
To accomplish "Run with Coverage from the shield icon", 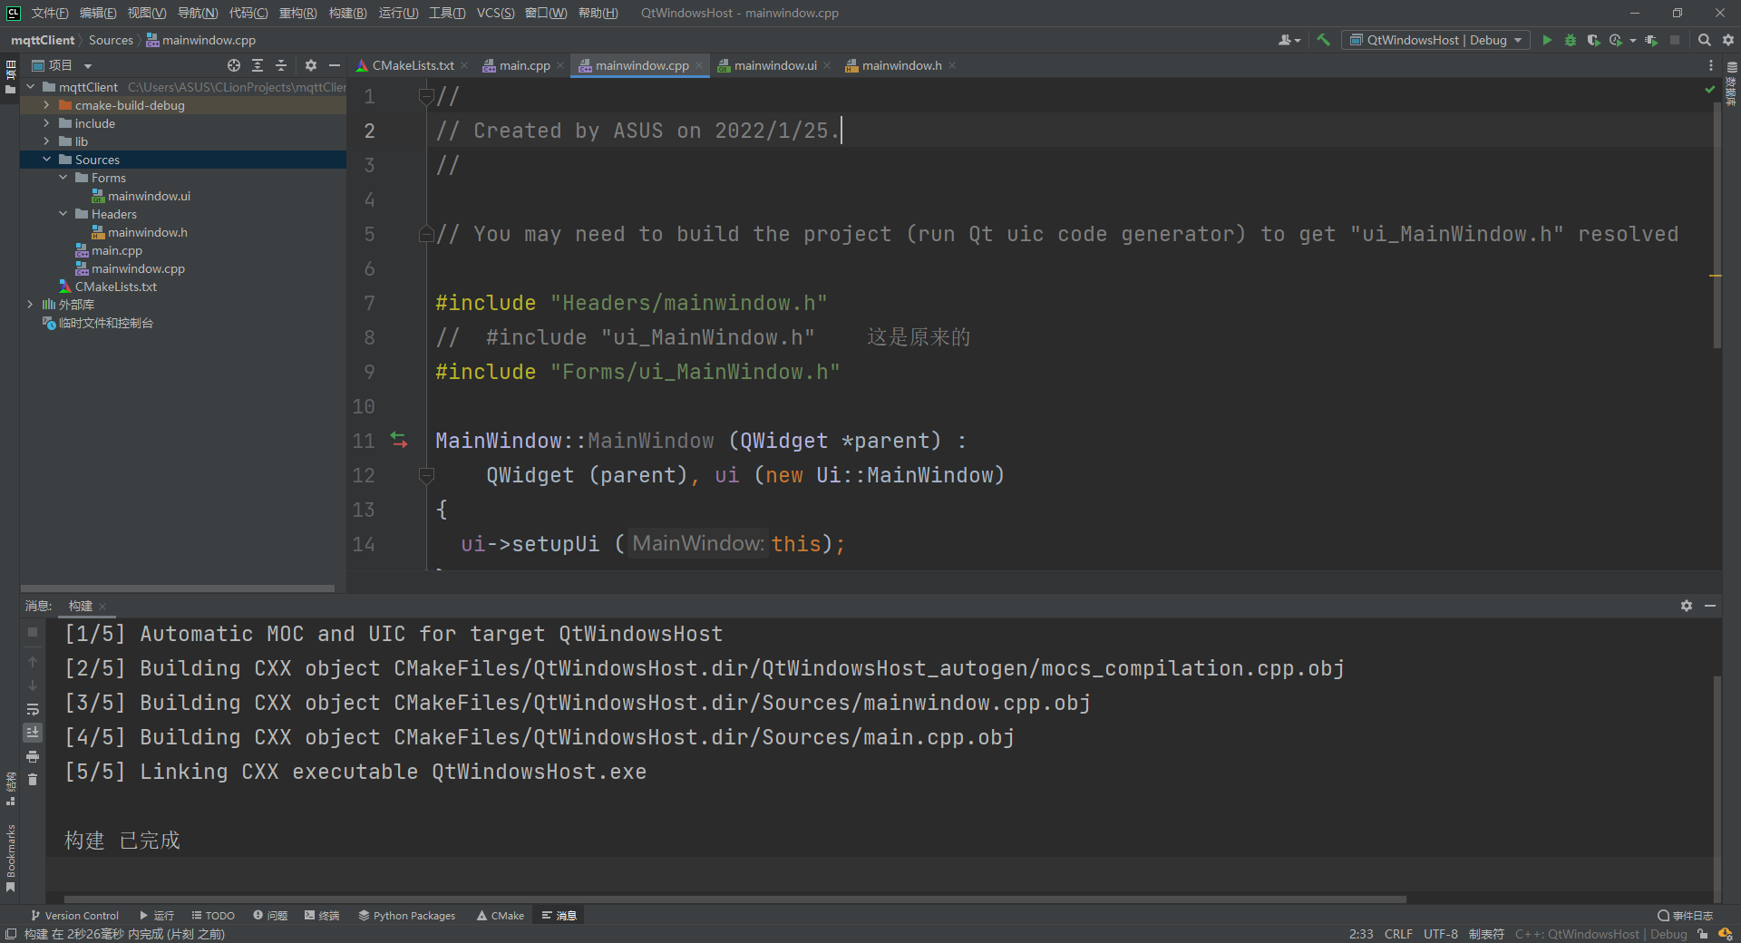I will (1593, 40).
